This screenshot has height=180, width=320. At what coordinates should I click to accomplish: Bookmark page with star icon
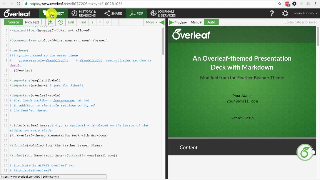(279, 4)
